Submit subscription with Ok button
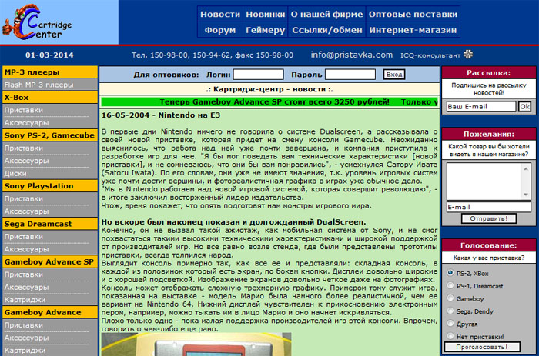Viewport: 539px width, 356px height. (524, 106)
